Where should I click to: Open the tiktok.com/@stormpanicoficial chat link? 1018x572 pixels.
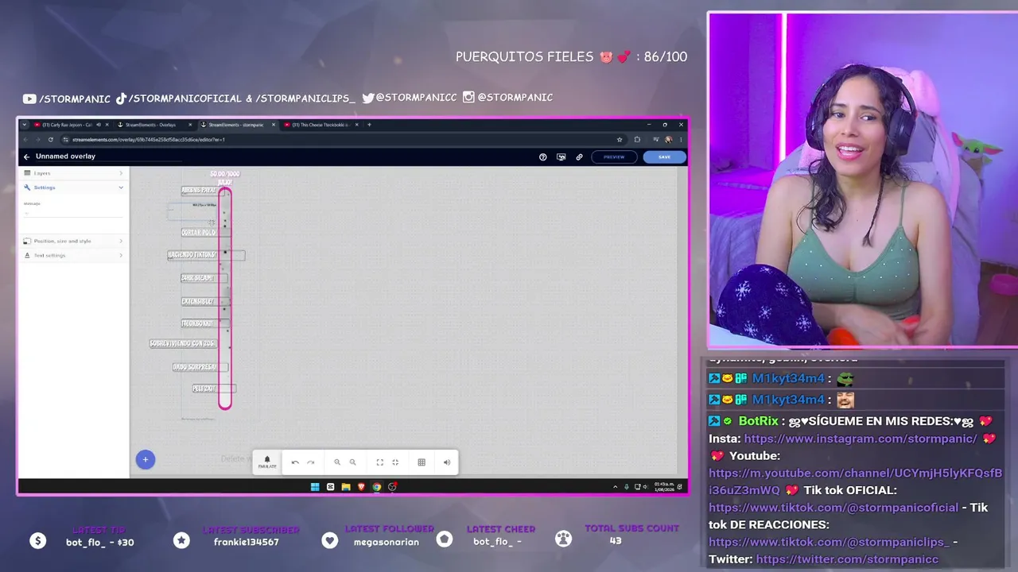point(833,508)
